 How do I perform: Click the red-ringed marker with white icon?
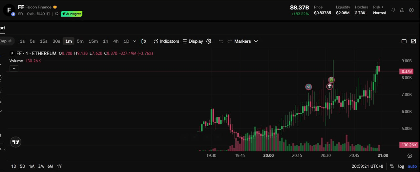[x=329, y=86]
